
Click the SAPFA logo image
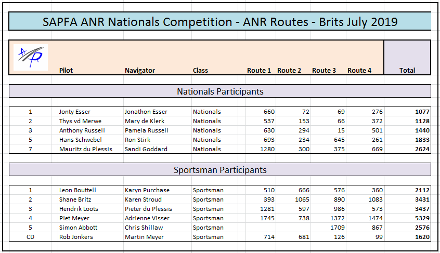[30, 57]
